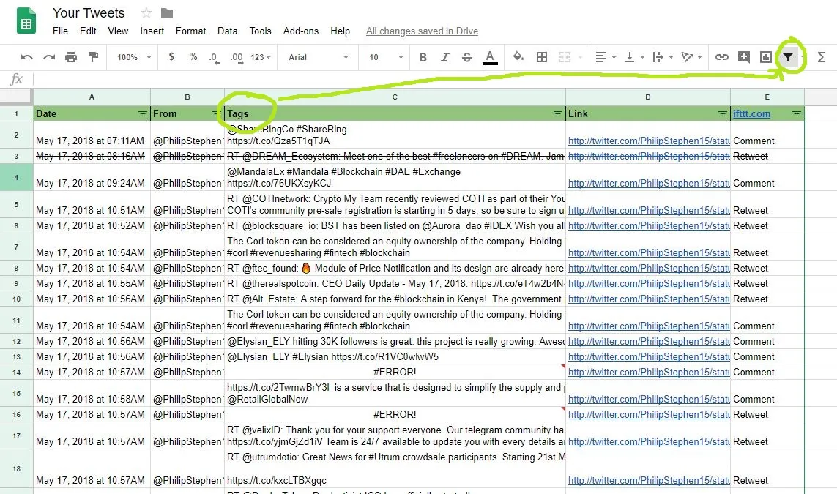The width and height of the screenshot is (837, 494).
Task: Select row 4 header
Action: pos(16,177)
